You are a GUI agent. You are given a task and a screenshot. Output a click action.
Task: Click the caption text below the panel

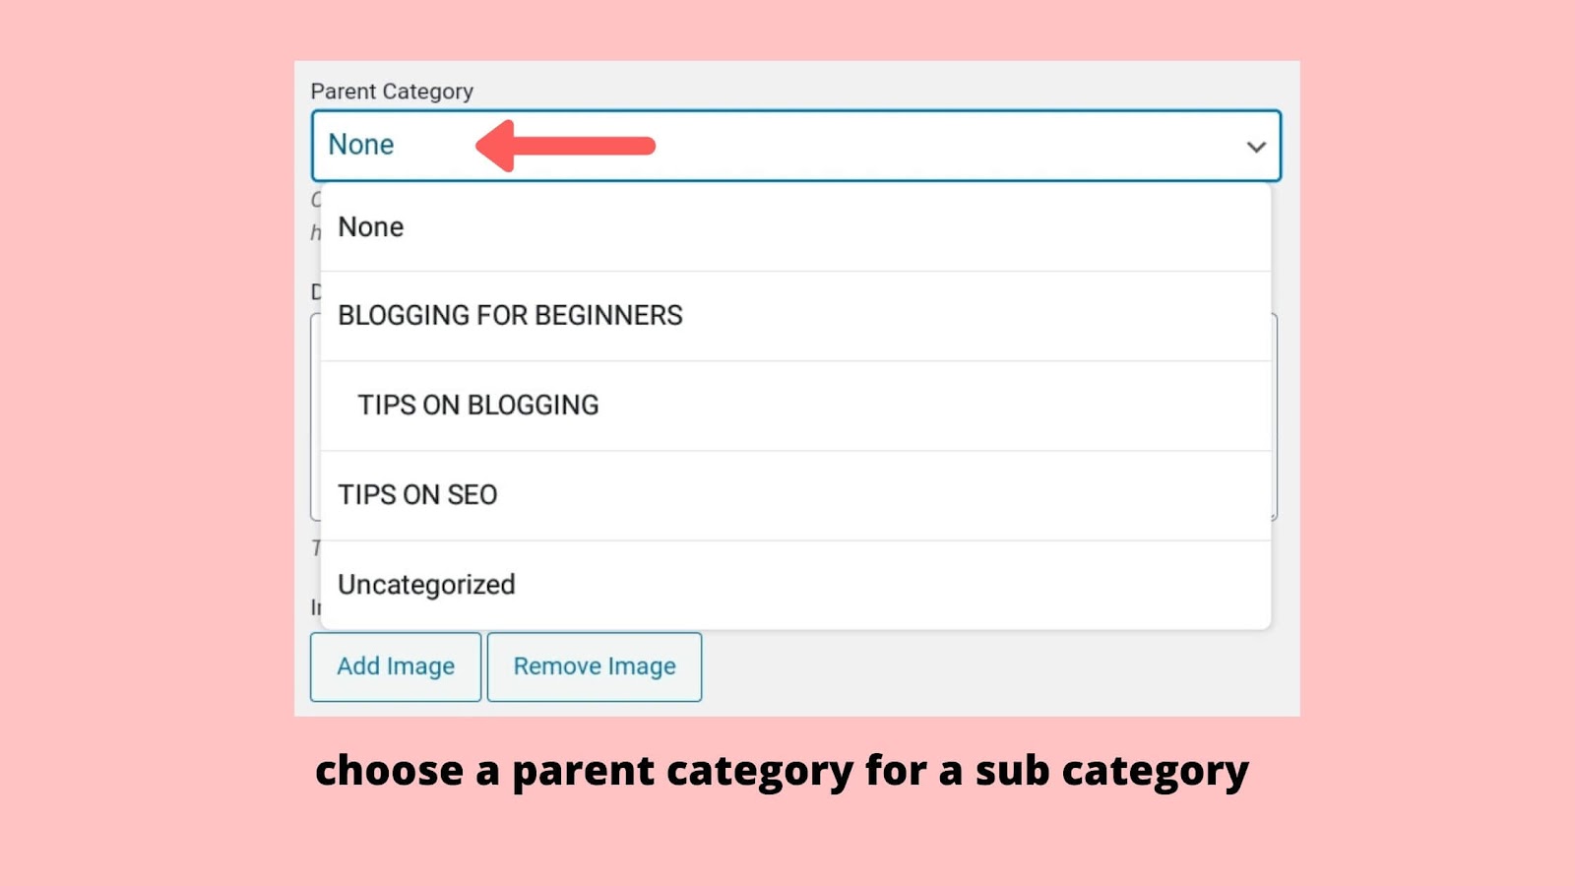coord(782,771)
